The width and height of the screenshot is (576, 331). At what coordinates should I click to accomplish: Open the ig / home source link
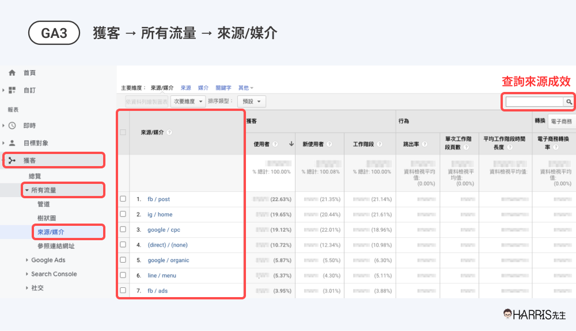tap(160, 214)
